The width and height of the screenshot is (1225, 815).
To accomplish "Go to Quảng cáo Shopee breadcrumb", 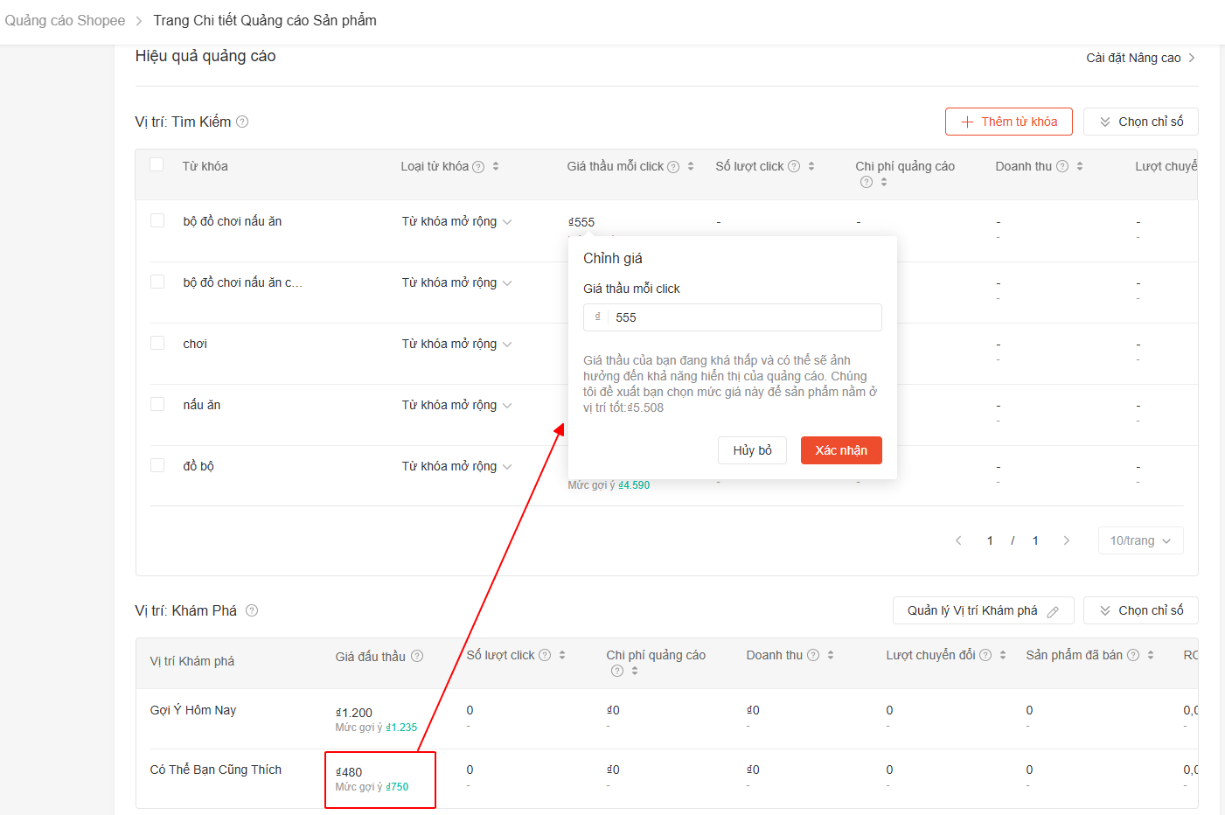I will point(65,20).
